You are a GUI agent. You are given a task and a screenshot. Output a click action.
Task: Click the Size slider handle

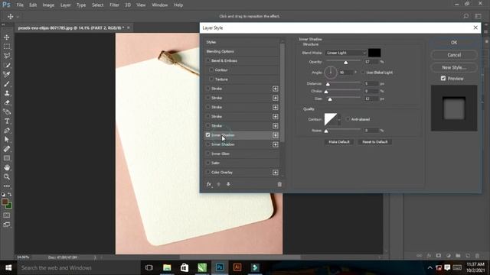330,99
